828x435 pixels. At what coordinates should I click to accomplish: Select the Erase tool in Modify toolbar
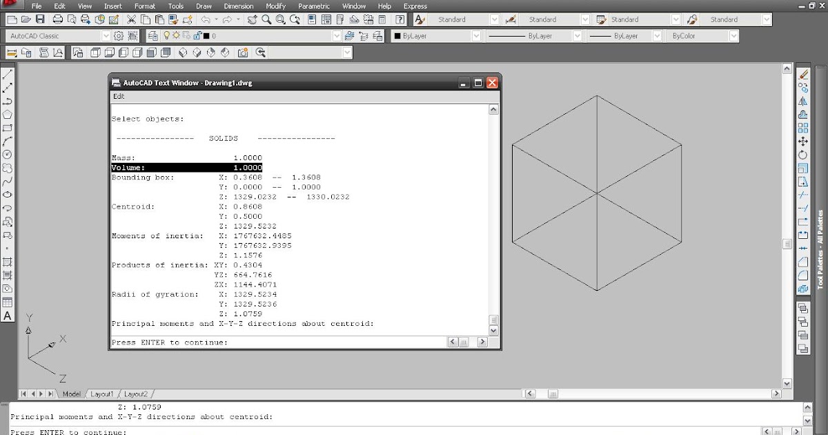pos(803,74)
